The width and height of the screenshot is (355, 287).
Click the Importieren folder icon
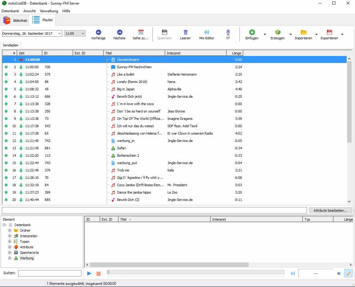(303, 32)
